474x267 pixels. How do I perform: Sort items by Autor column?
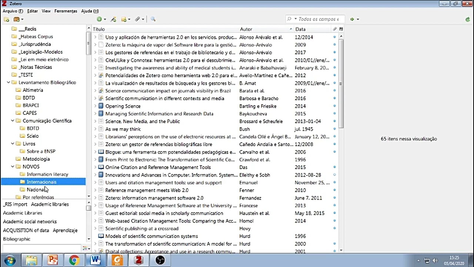point(266,29)
